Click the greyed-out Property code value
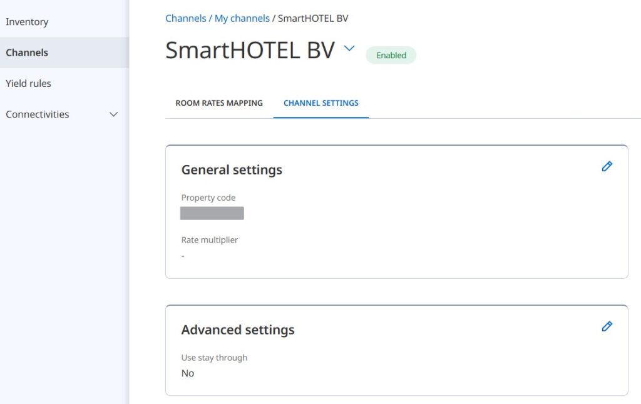641x404 pixels. tap(212, 213)
